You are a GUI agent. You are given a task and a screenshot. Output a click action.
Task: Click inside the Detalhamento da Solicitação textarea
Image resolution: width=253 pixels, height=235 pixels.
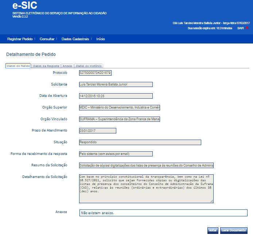click(146, 189)
